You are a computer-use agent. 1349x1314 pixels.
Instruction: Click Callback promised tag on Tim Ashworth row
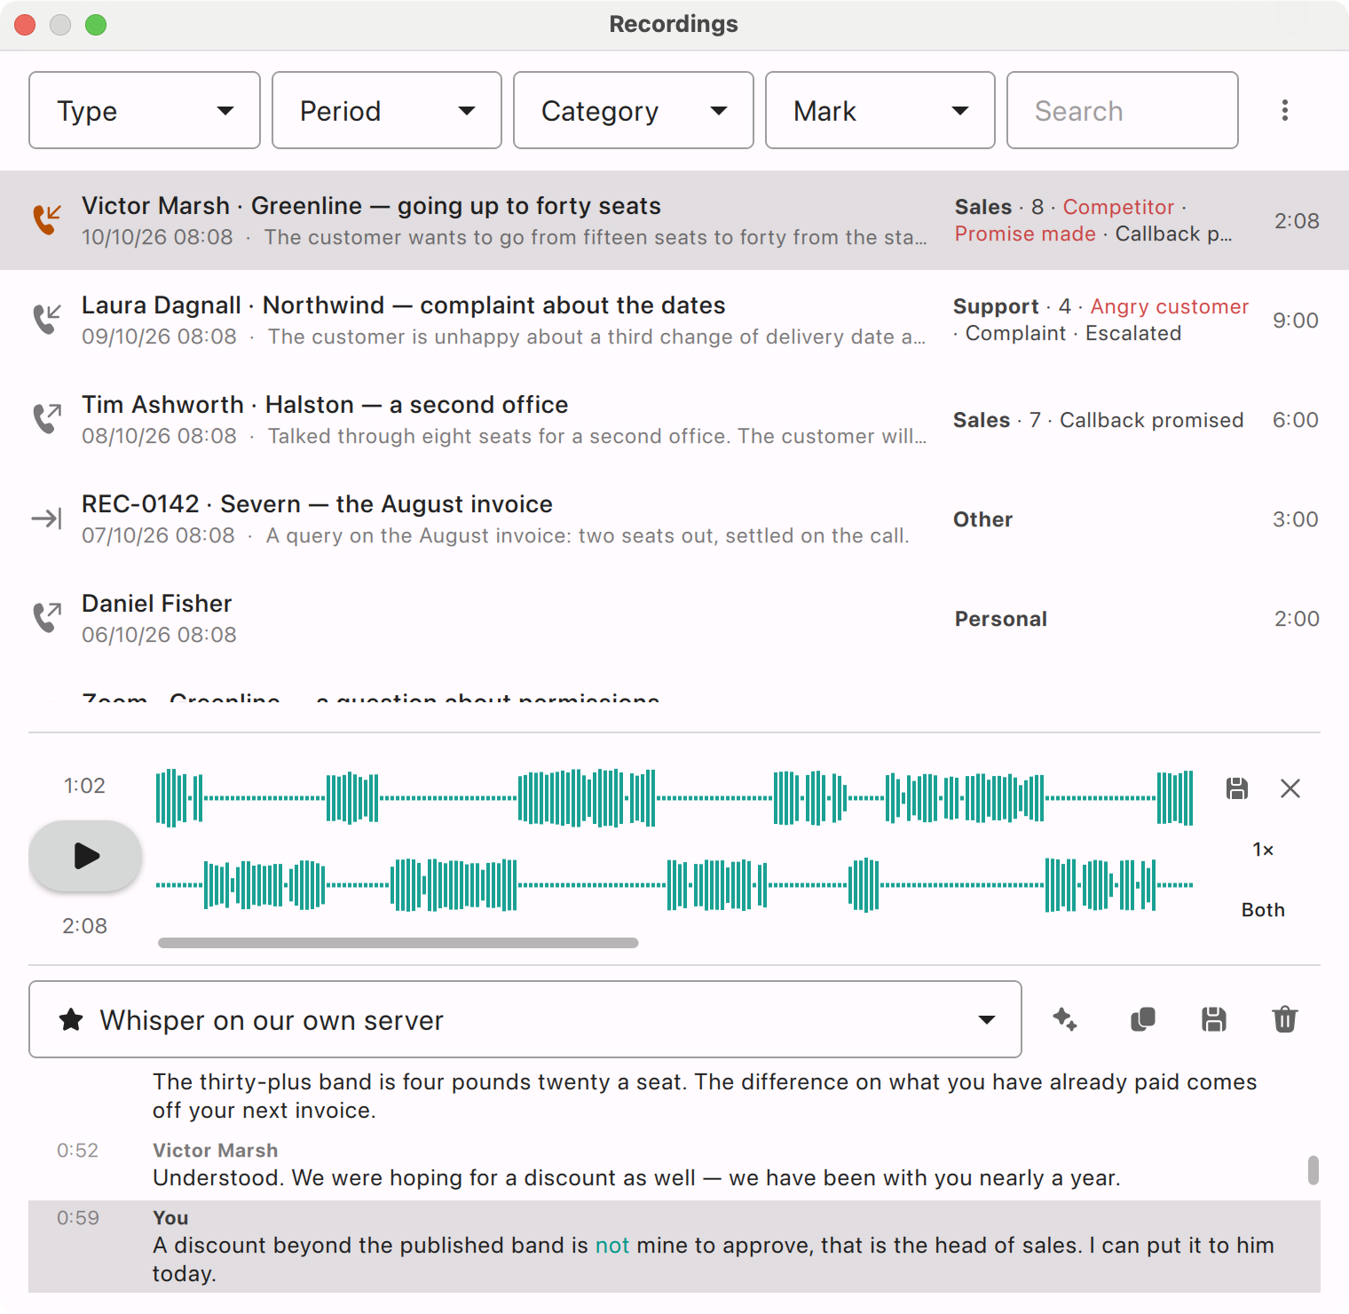pyautogui.click(x=1152, y=420)
